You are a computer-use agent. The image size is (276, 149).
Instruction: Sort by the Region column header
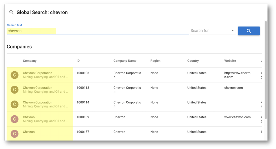(155, 61)
